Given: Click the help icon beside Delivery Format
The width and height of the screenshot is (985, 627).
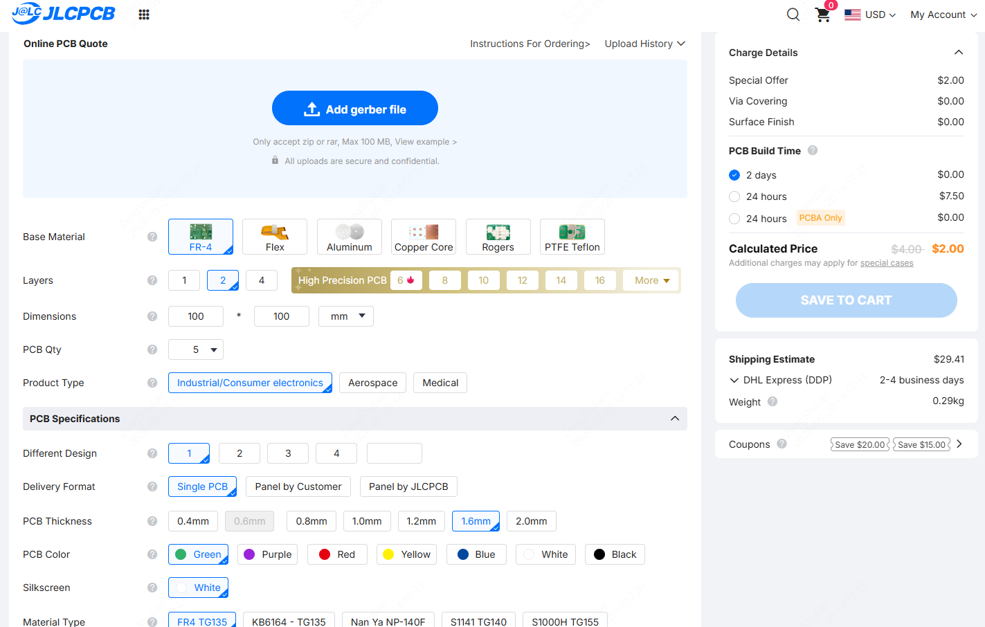Looking at the screenshot, I should point(152,487).
